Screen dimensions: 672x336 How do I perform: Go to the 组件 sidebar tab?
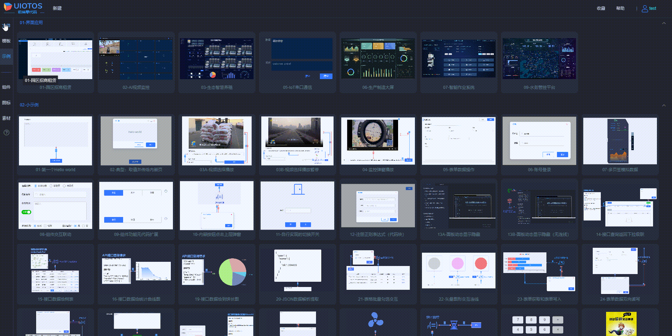[6, 87]
